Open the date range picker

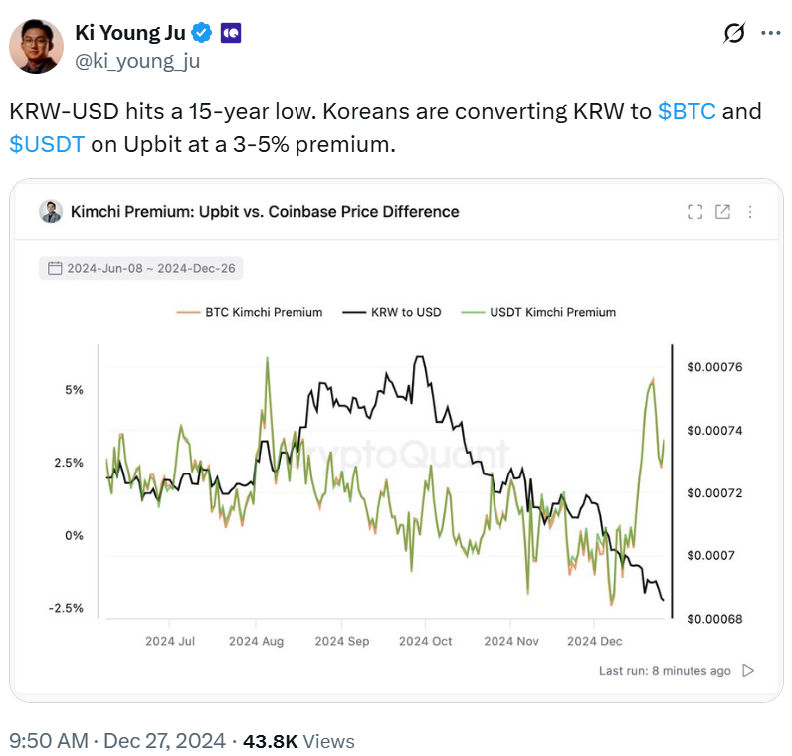pos(142,268)
